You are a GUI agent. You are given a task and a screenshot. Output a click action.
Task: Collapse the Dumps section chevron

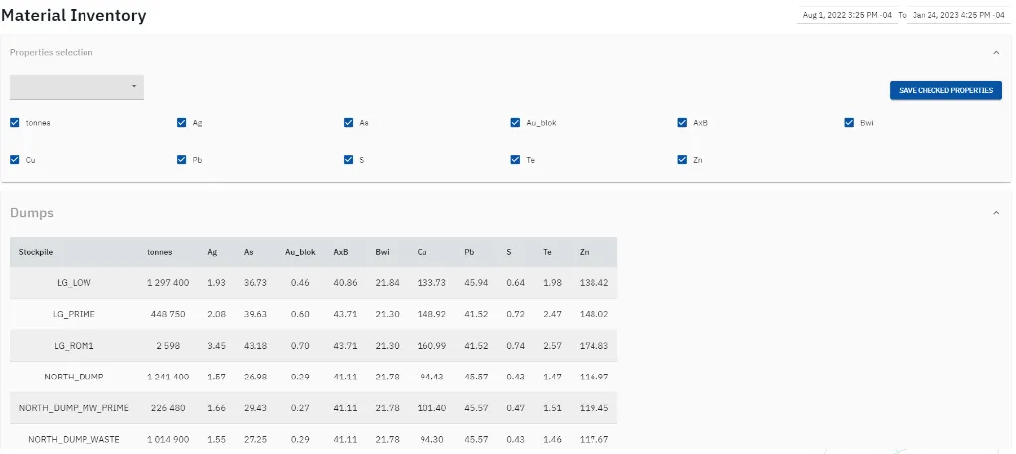pyautogui.click(x=996, y=213)
